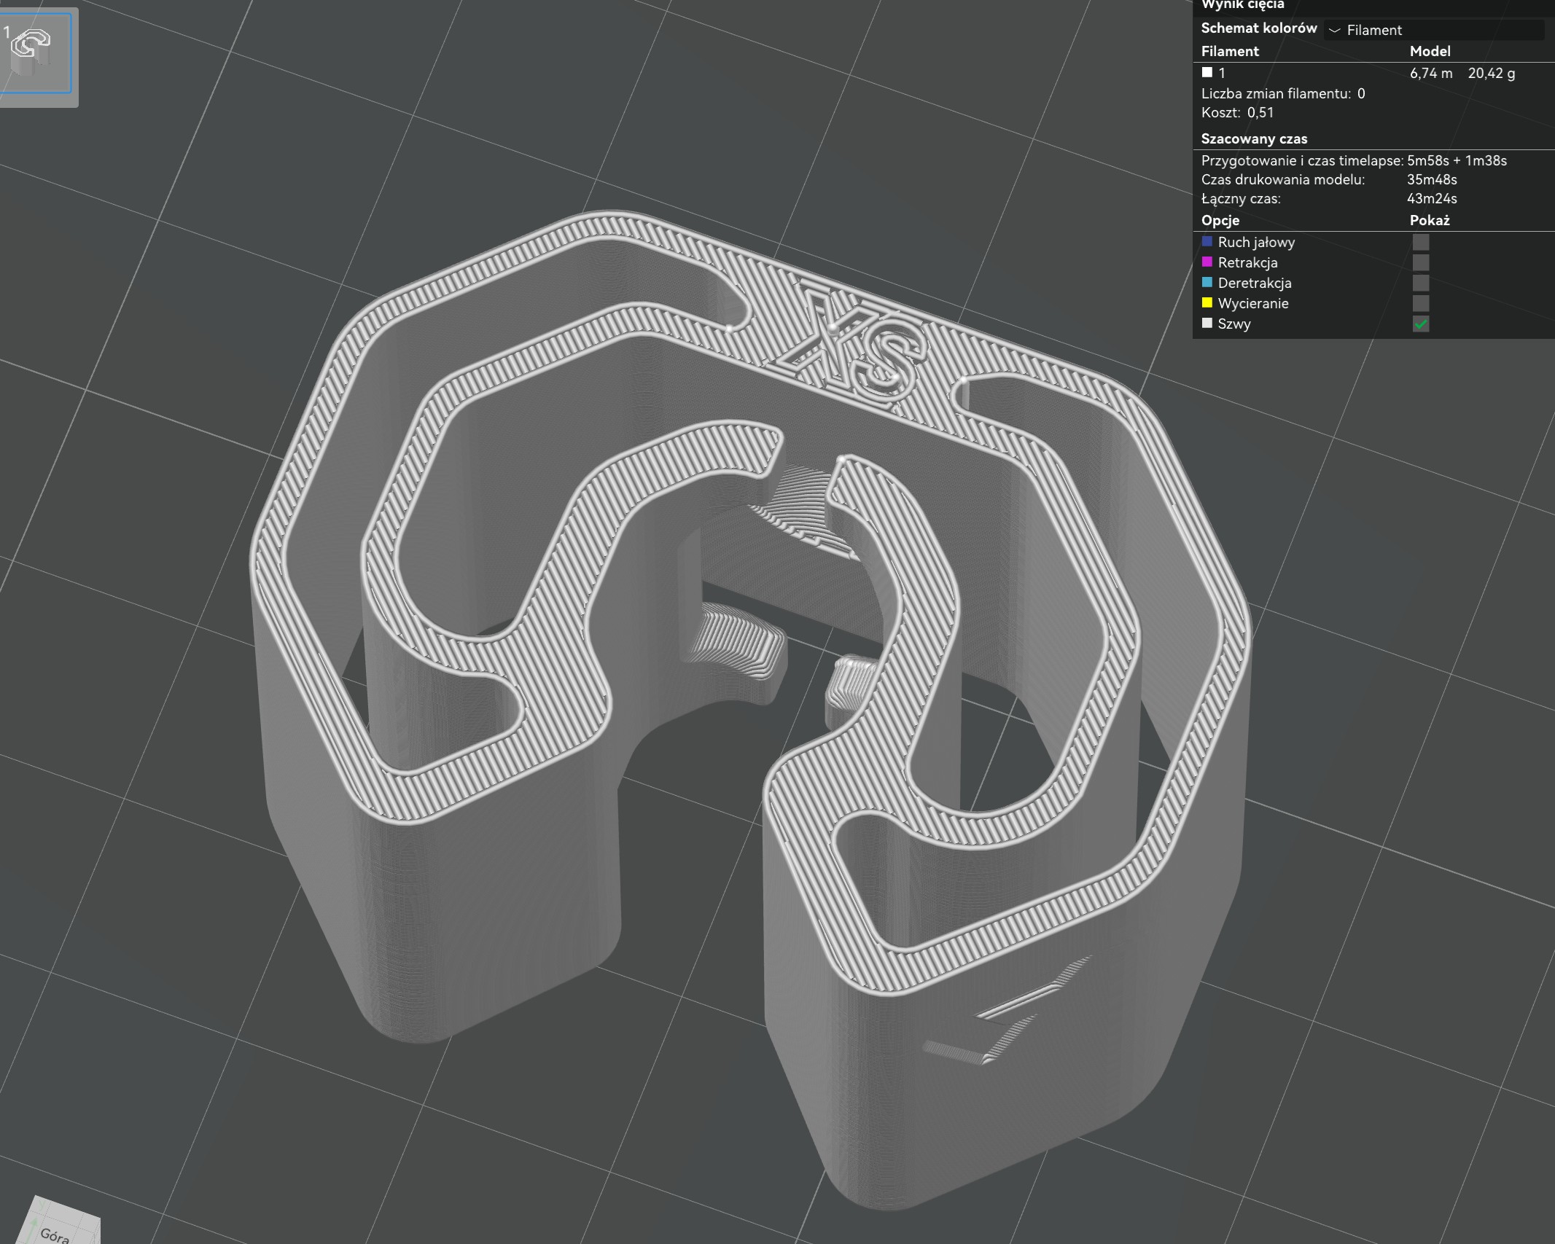The height and width of the screenshot is (1244, 1555).
Task: Open the Schemat kolorów Filament dropdown
Action: pos(1434,30)
